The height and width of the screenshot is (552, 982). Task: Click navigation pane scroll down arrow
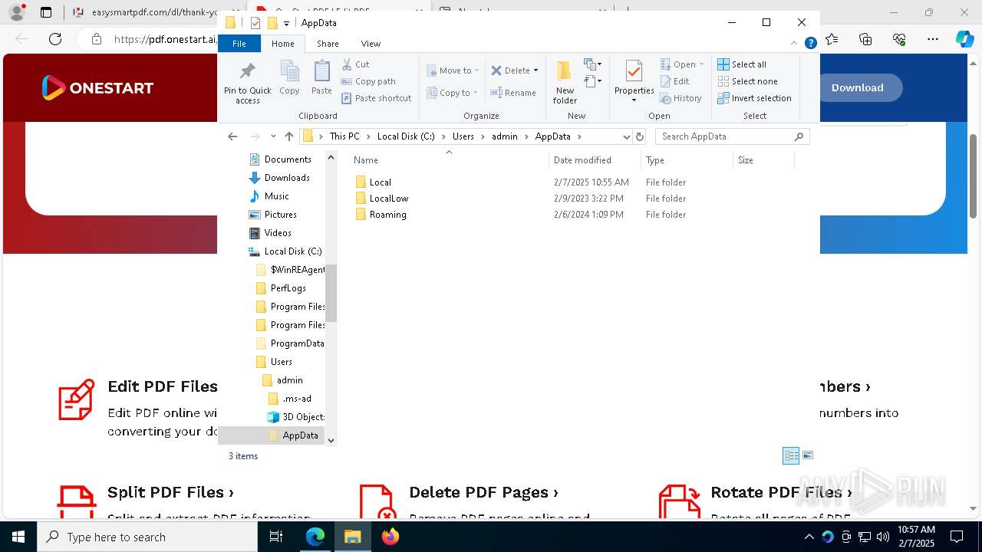[x=331, y=440]
